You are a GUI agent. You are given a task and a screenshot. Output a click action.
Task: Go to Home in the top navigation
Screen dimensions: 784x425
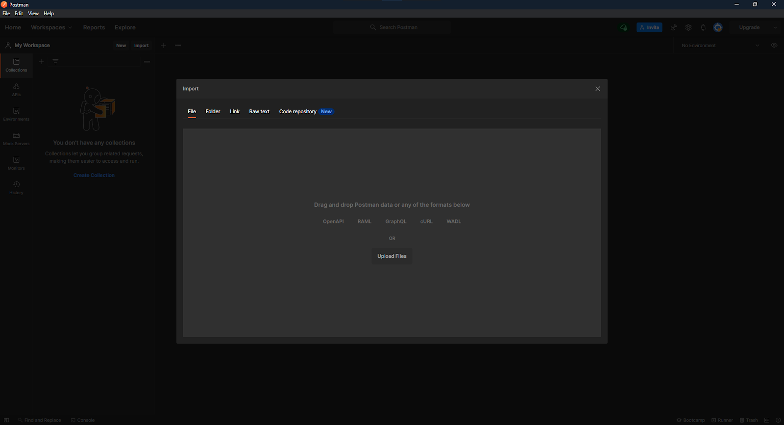[x=13, y=27]
